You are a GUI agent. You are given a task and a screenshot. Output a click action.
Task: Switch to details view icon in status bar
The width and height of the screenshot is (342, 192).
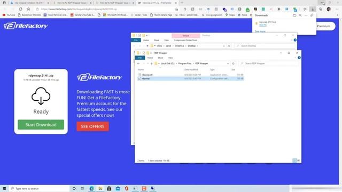coord(294,161)
